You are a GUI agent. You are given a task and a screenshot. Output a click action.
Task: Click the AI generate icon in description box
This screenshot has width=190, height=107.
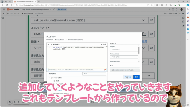pyautogui.click(x=105, y=70)
